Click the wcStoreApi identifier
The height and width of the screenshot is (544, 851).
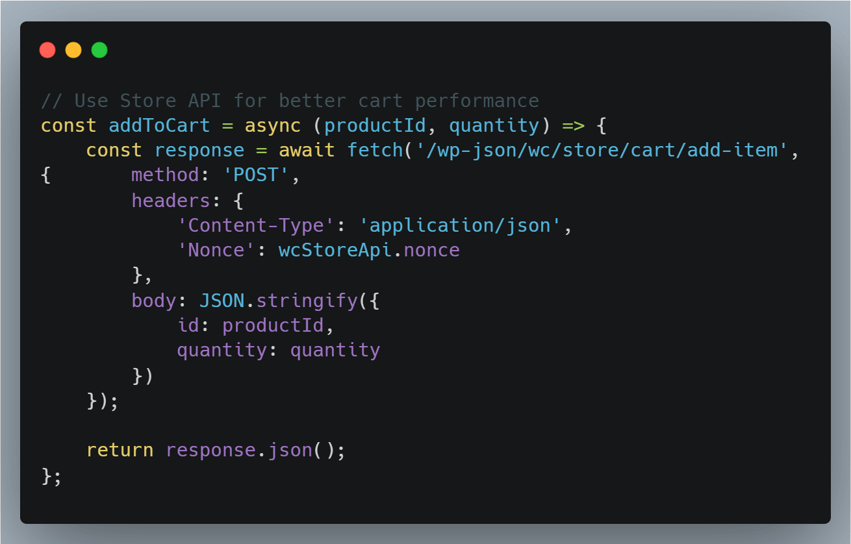335,251
